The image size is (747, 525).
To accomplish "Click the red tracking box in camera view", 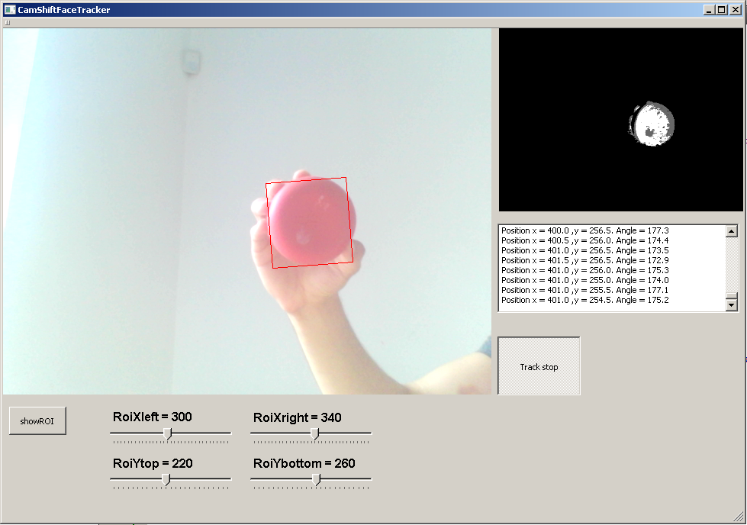I will [x=310, y=223].
